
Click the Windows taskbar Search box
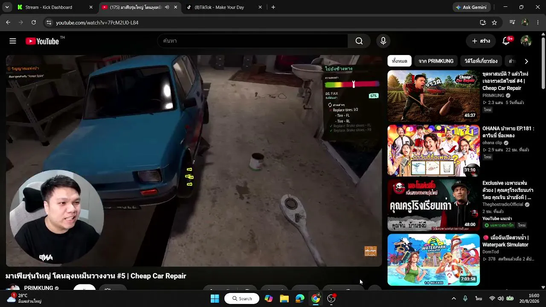242,298
